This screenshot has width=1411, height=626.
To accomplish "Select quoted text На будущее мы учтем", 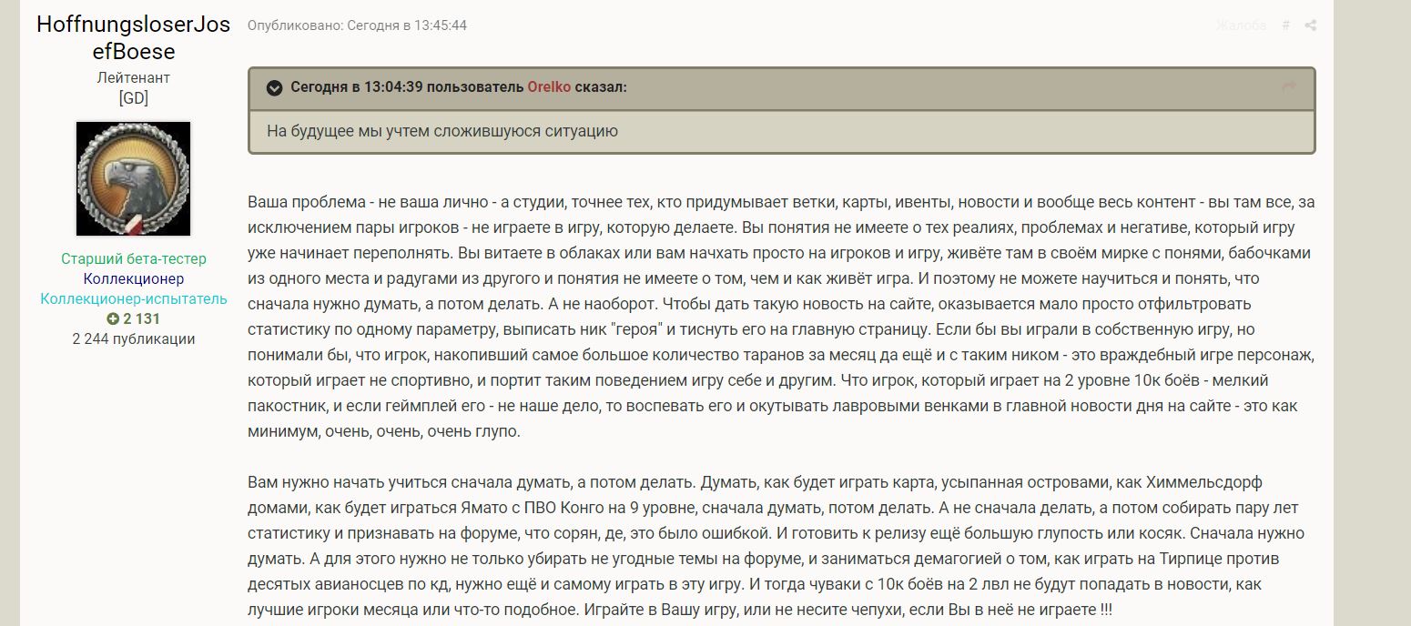I will (353, 131).
